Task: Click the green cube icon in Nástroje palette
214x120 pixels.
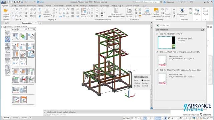Action: pos(23,36)
